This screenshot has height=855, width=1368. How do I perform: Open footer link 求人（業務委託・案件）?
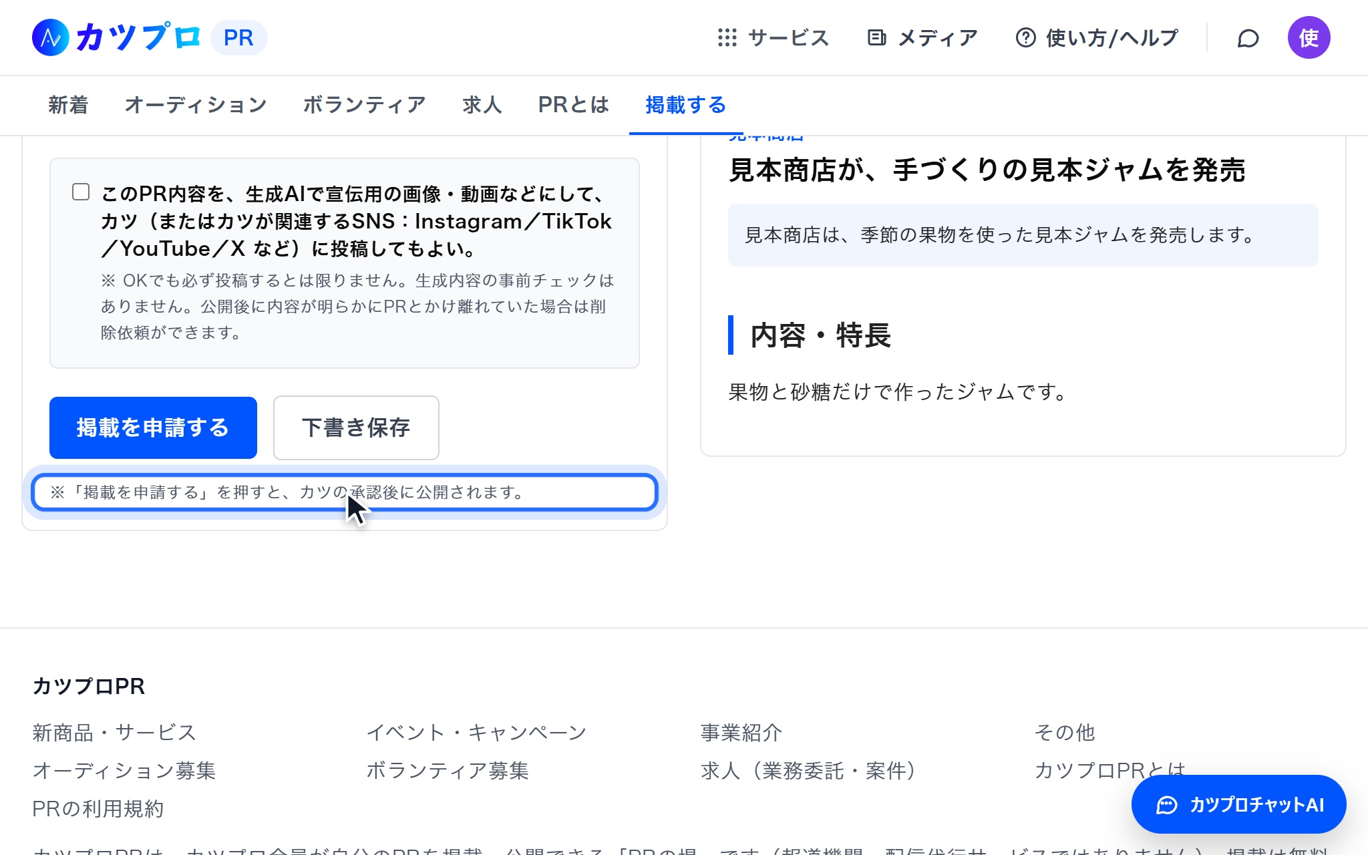coord(810,771)
